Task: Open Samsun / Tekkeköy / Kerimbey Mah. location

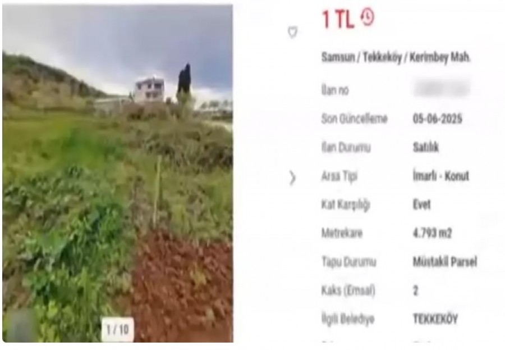Action: (396, 58)
